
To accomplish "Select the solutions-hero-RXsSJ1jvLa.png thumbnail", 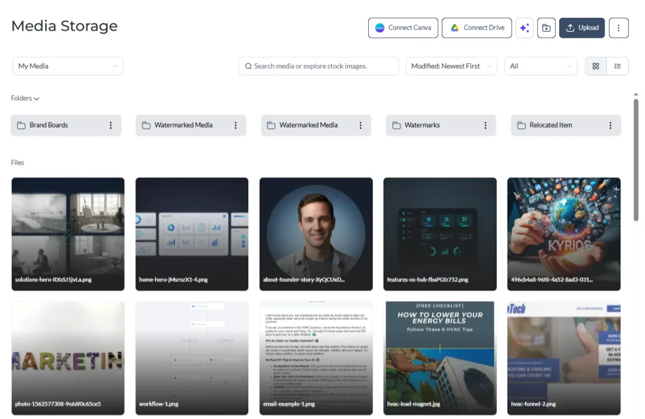I will [x=68, y=234].
